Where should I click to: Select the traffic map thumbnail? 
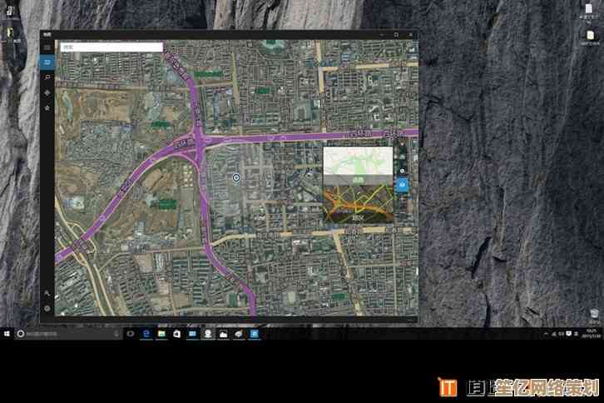[358, 204]
